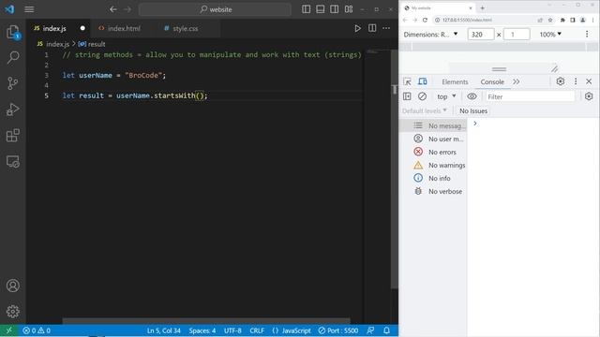The width and height of the screenshot is (600, 337).
Task: Open device toolbar more options menu
Action: [587, 35]
